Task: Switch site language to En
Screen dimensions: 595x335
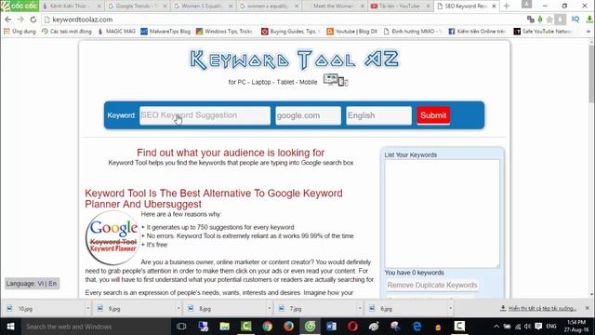Action: pos(52,283)
